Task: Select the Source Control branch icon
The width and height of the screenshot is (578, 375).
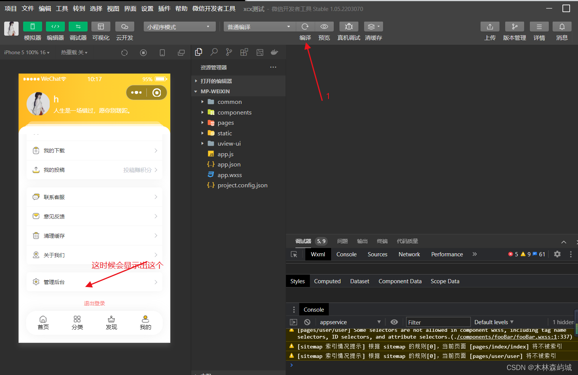Action: coord(229,52)
